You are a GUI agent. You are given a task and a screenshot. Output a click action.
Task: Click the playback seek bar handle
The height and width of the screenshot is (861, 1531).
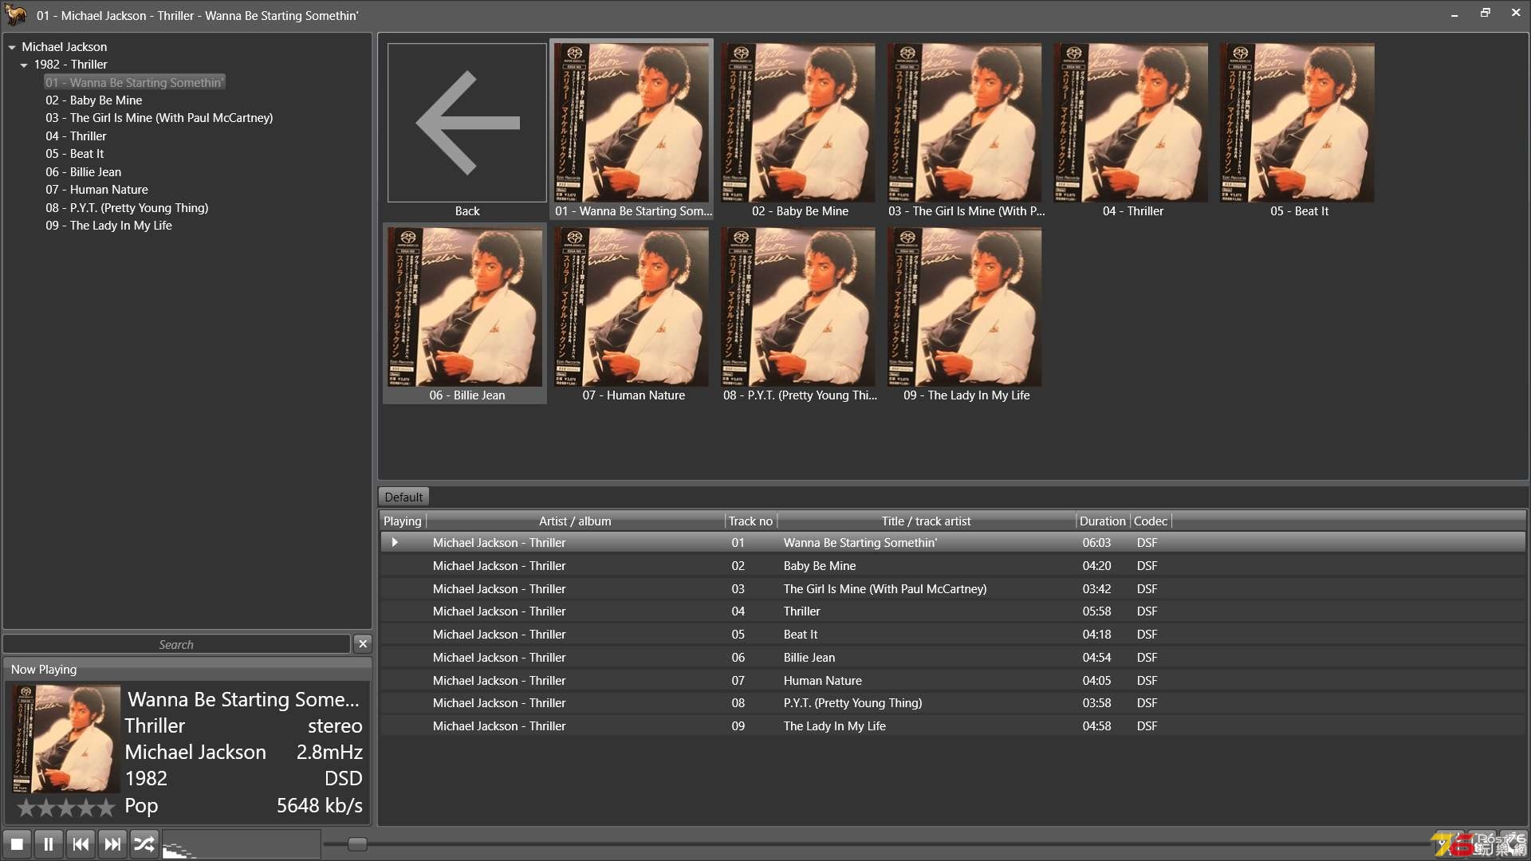(357, 843)
